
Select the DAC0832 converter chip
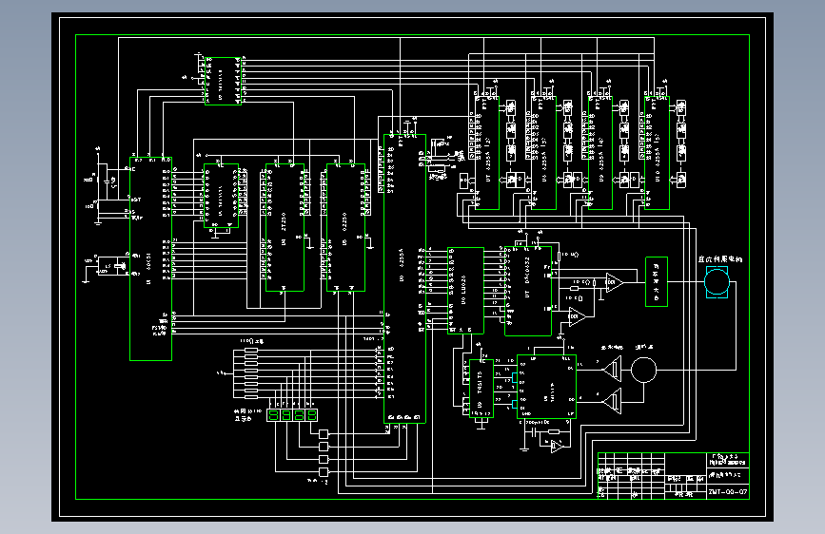click(x=528, y=291)
